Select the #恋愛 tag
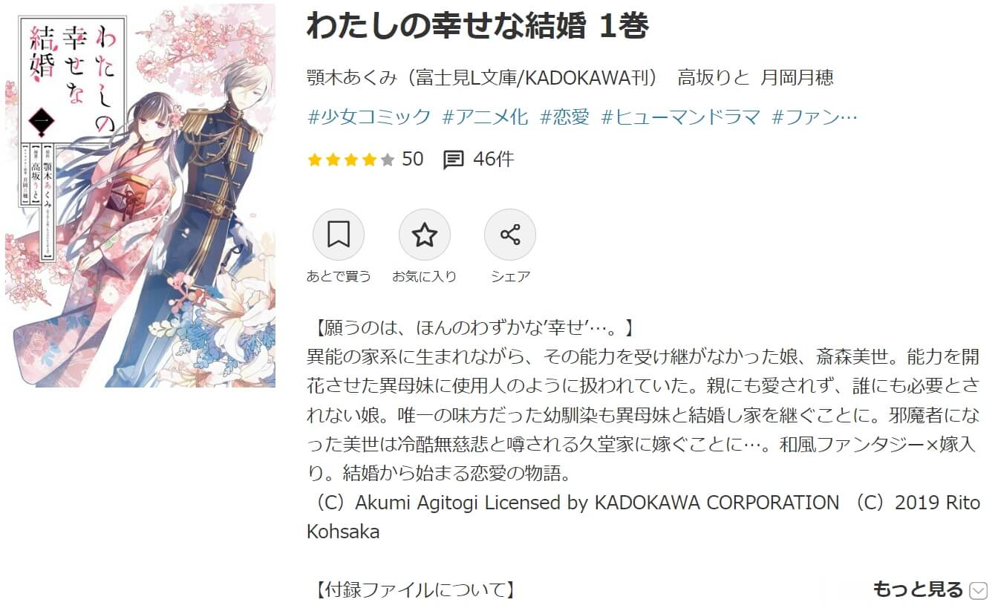Screen dimensions: 998x611 click(564, 117)
